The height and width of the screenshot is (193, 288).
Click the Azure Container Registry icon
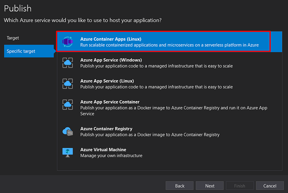pos(68,132)
